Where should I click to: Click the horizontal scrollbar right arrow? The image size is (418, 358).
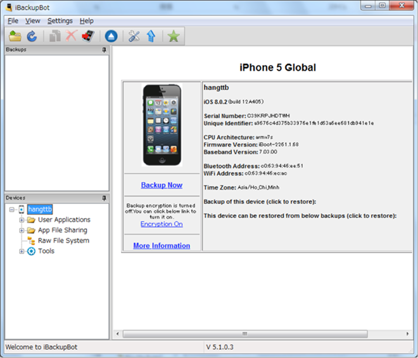click(407, 333)
